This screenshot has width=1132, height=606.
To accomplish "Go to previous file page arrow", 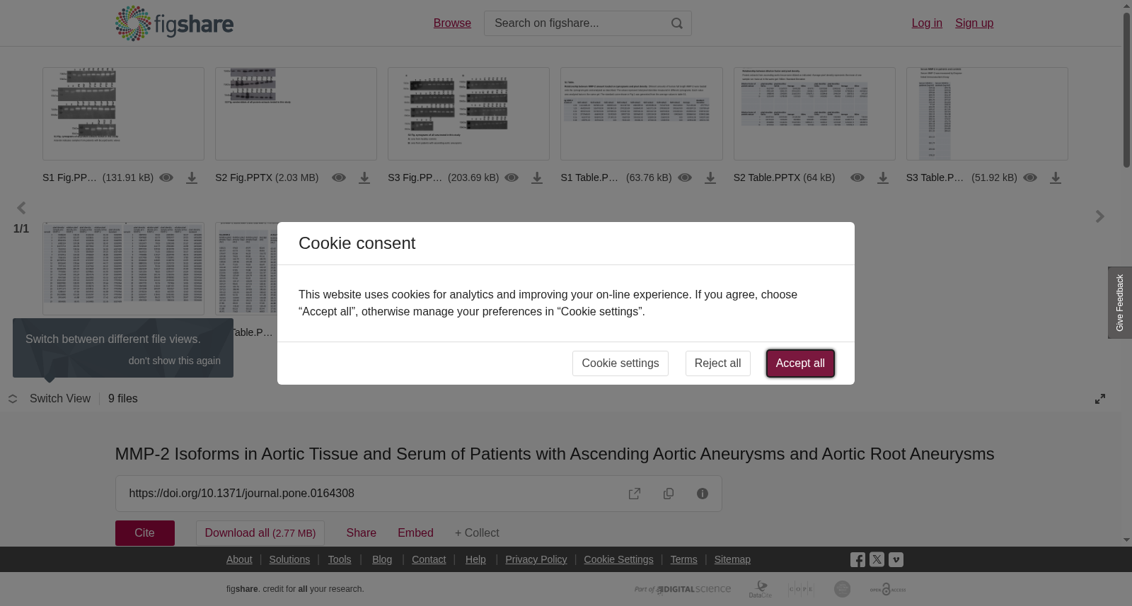I will [x=21, y=208].
